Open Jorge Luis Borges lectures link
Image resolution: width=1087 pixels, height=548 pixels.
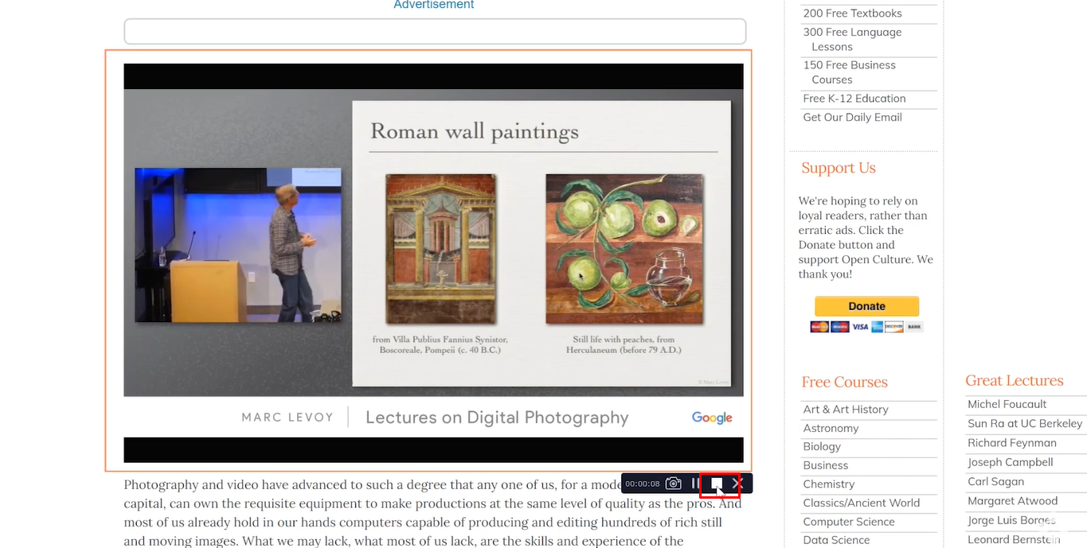click(1011, 520)
